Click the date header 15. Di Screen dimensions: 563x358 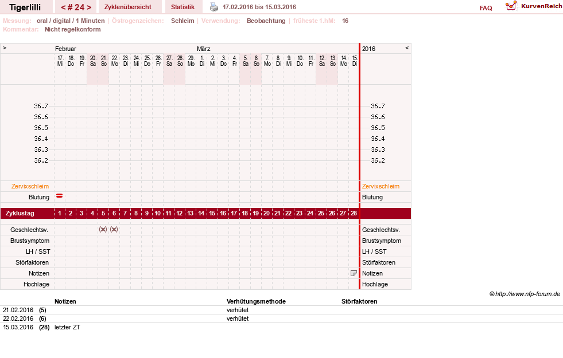[x=355, y=61]
